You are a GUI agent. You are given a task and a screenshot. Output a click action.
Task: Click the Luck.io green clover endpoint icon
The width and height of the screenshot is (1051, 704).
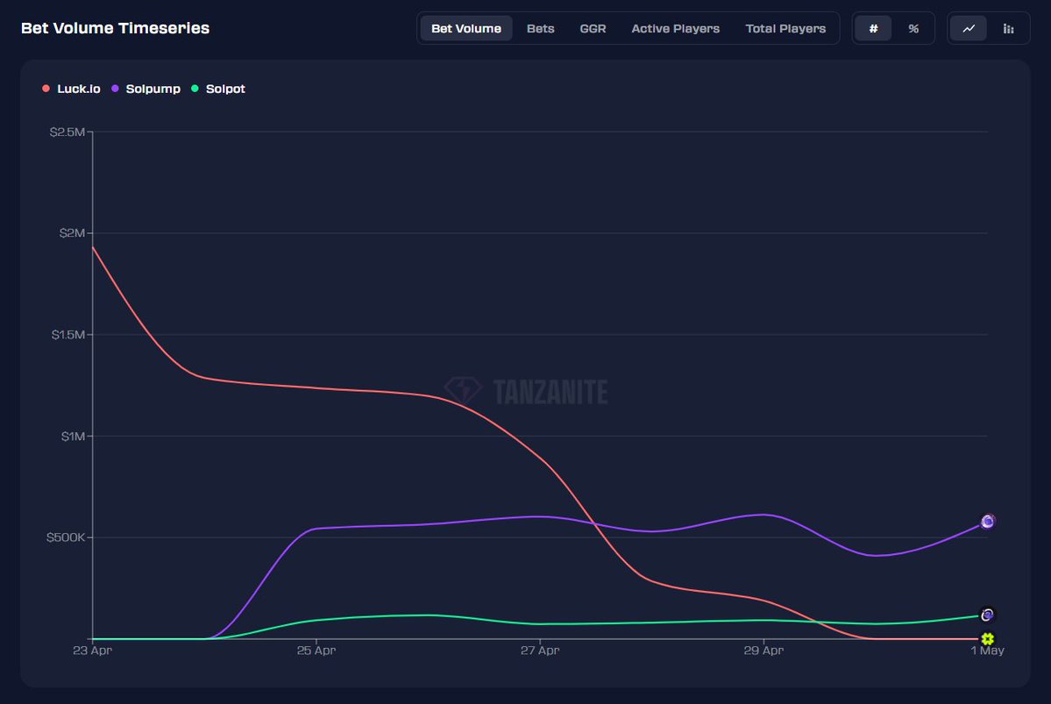(987, 639)
